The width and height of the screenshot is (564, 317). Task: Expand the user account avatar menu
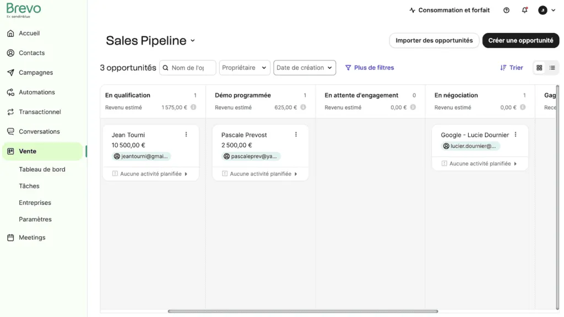point(547,10)
